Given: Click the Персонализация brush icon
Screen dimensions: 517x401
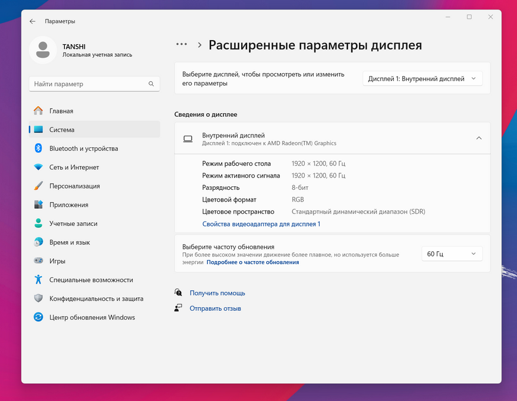Looking at the screenshot, I should point(38,186).
